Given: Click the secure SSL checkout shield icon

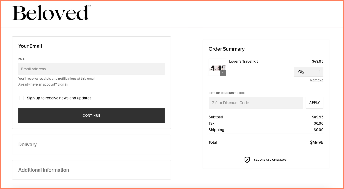Looking at the screenshot, I should (247, 160).
